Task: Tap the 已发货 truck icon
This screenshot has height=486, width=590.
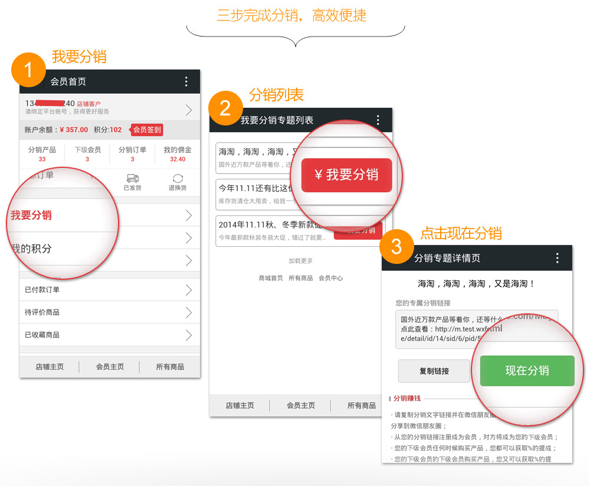Action: pyautogui.click(x=133, y=179)
